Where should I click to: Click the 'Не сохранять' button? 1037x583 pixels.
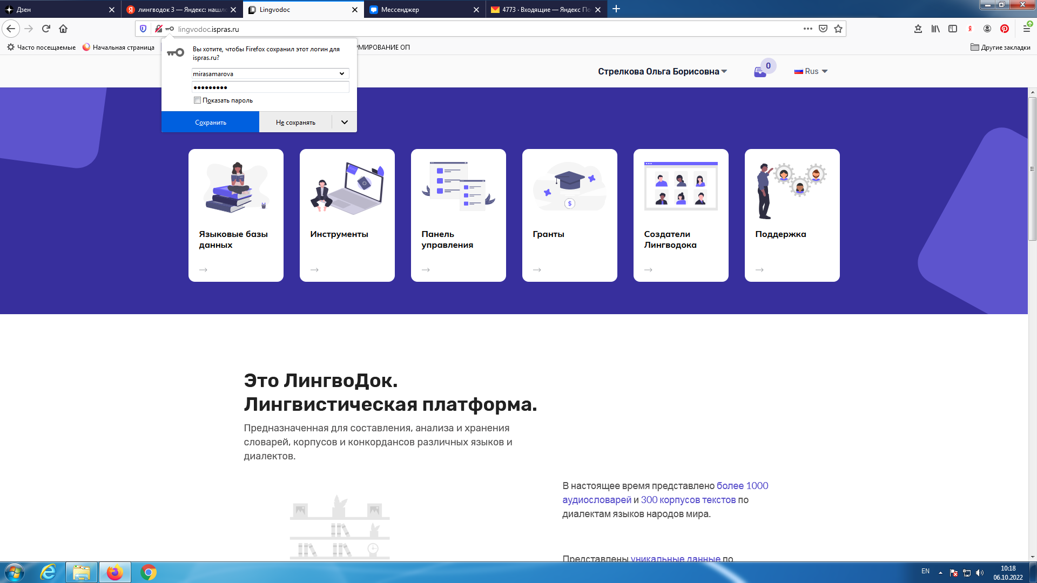point(295,122)
